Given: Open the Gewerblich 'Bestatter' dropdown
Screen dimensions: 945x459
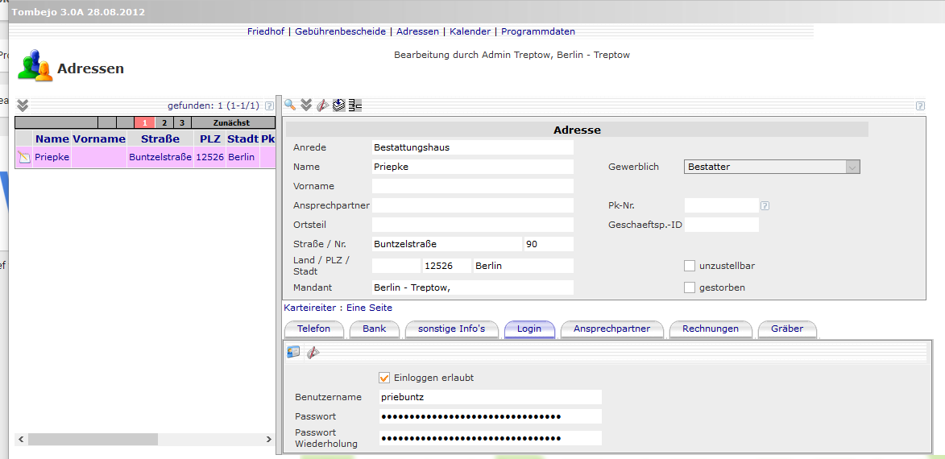Looking at the screenshot, I should 772,167.
